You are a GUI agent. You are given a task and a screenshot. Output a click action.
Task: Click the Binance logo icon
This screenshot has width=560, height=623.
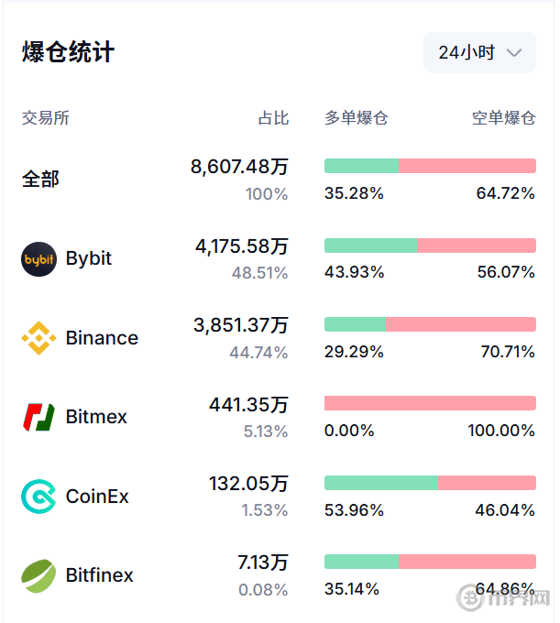tap(38, 338)
